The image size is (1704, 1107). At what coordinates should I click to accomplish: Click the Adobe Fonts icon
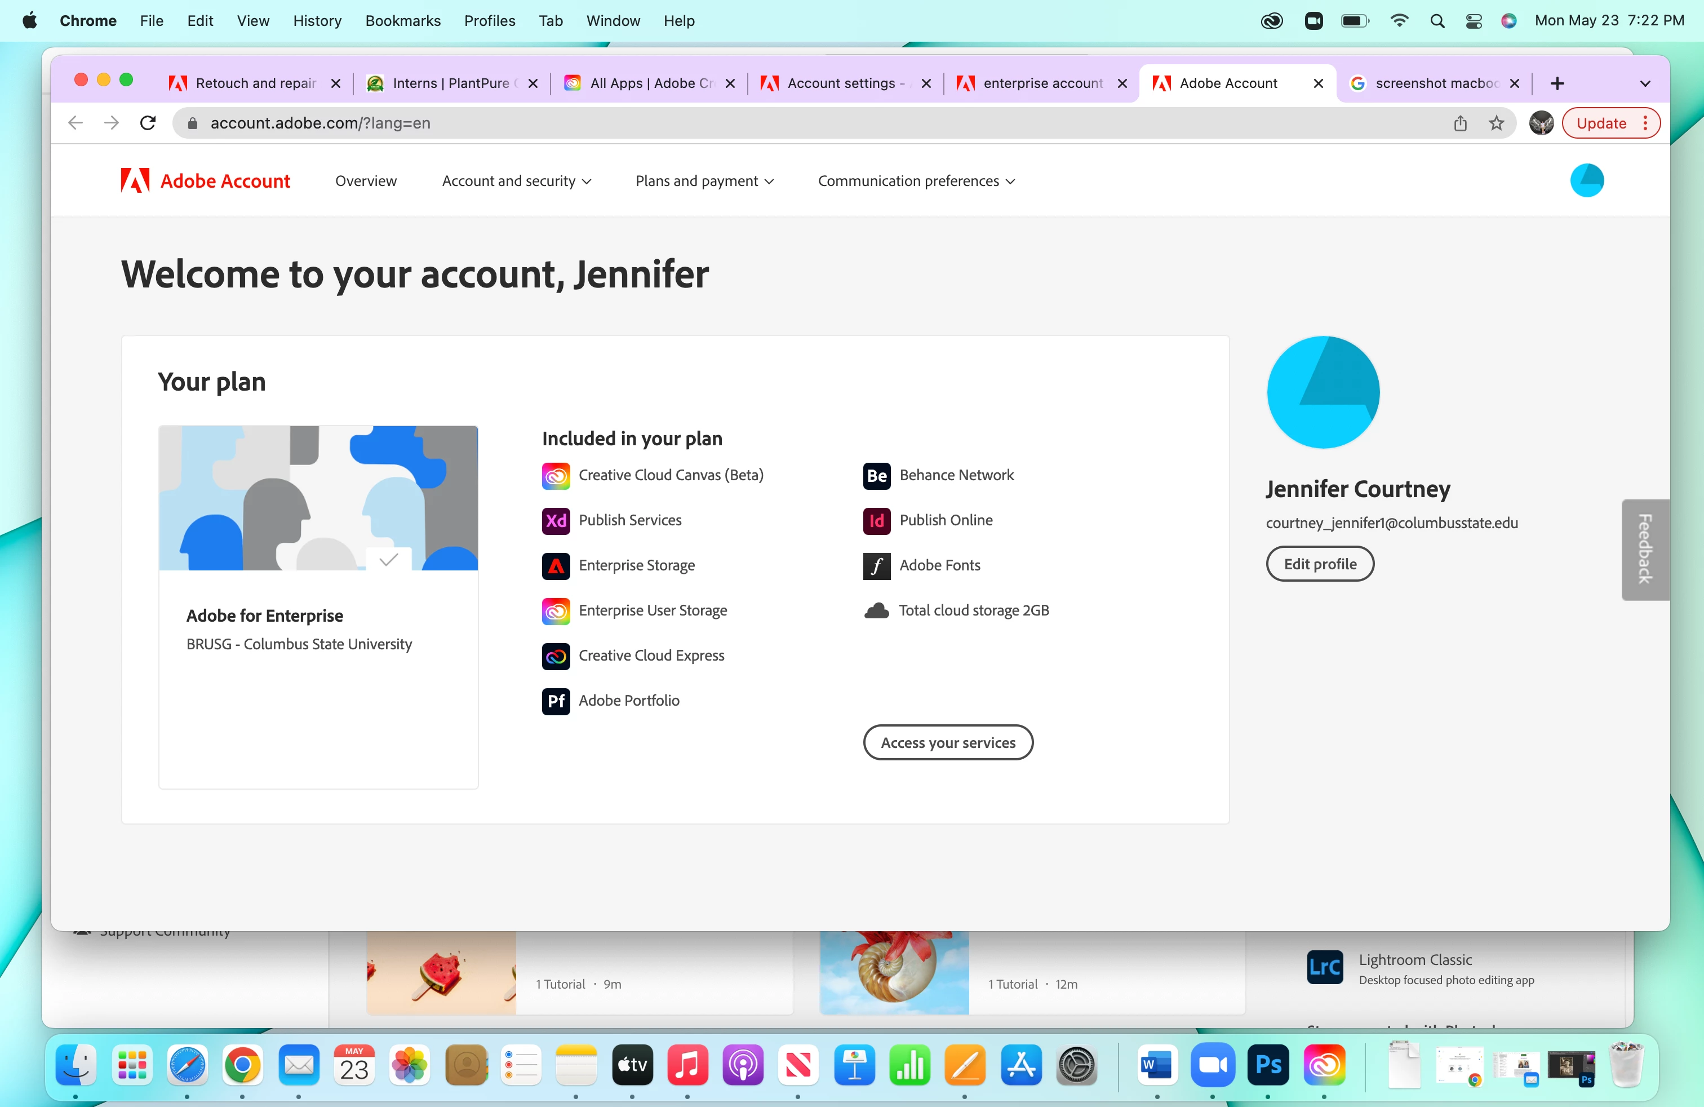click(x=876, y=566)
